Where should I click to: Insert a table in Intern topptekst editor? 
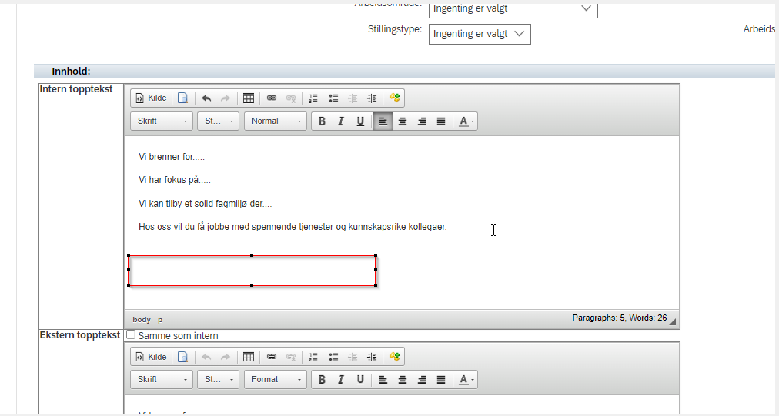pyautogui.click(x=249, y=98)
